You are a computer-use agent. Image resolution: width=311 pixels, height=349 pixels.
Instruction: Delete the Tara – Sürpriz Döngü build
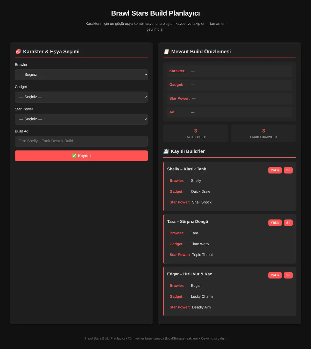click(x=288, y=223)
